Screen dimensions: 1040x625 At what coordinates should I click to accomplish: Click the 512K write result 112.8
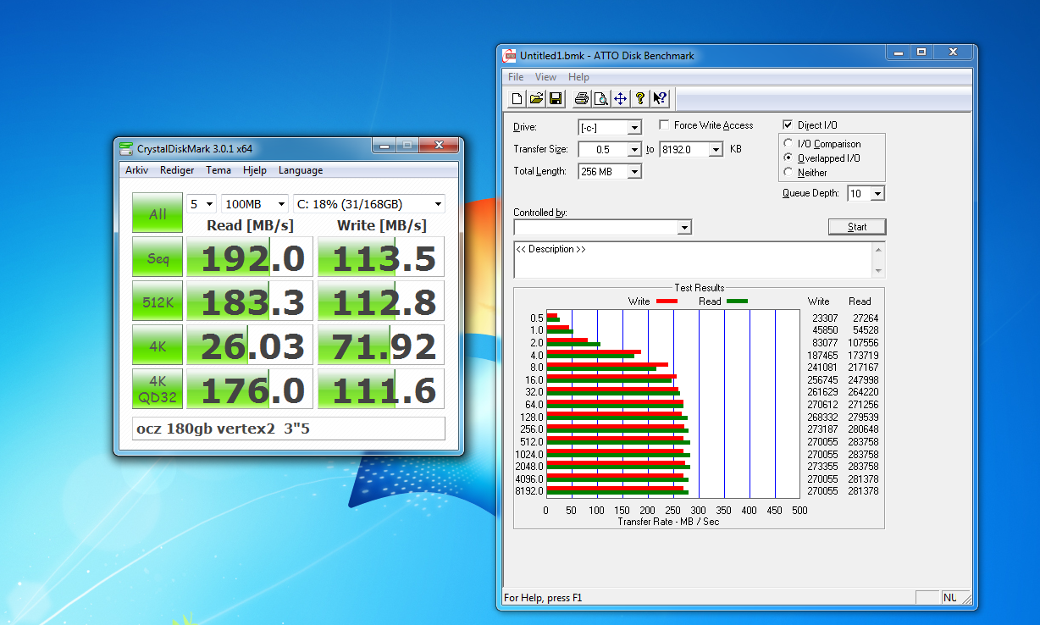(x=381, y=301)
